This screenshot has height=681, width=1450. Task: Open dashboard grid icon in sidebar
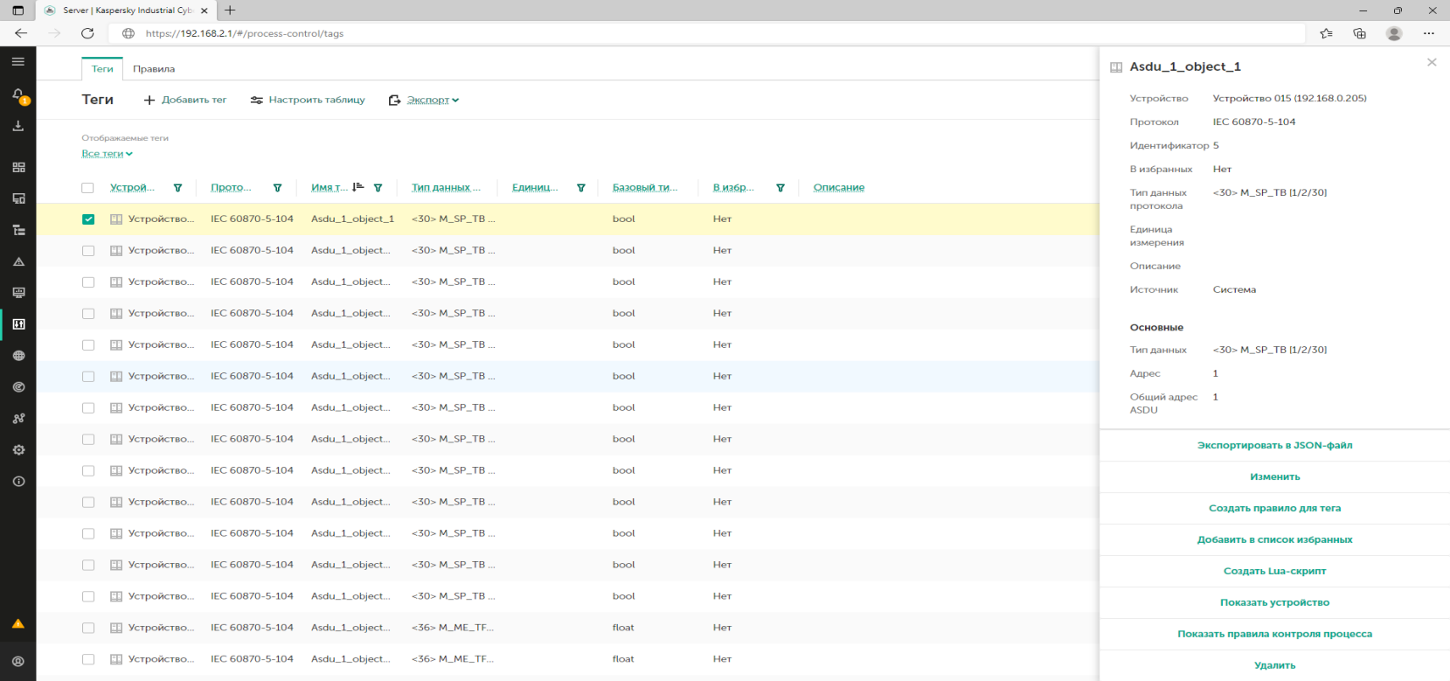(17, 167)
